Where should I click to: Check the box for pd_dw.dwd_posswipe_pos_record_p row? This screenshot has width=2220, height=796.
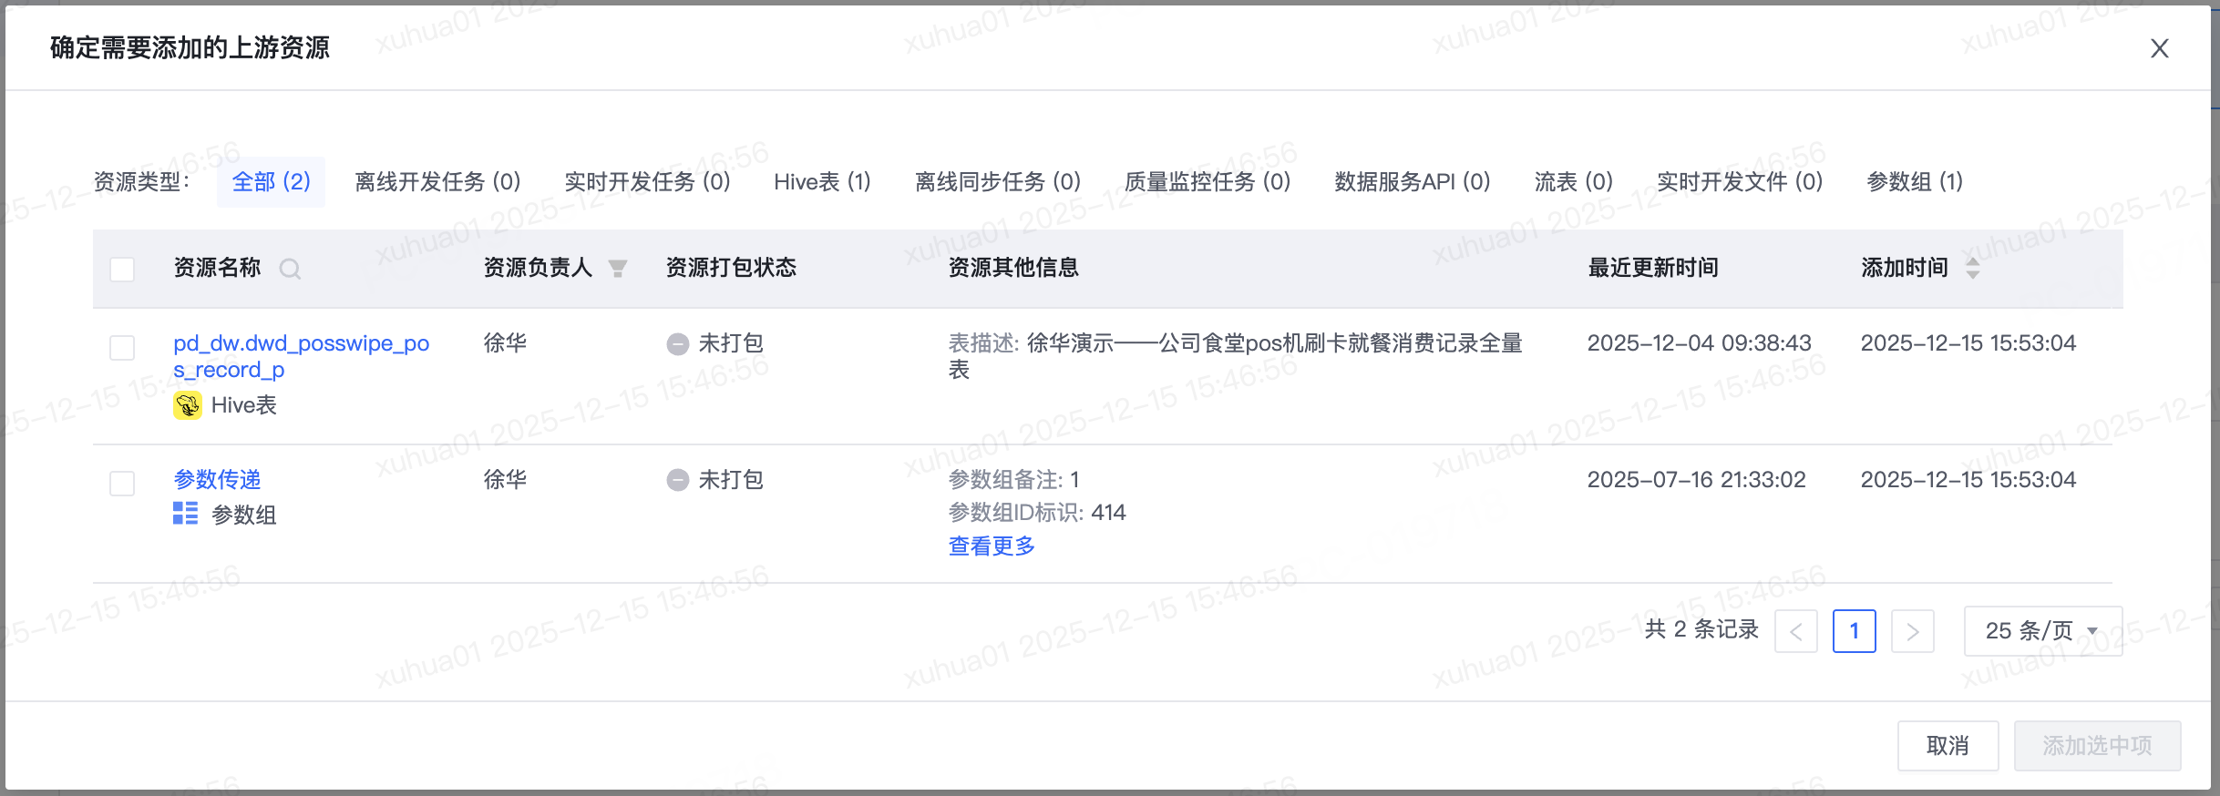tap(122, 347)
